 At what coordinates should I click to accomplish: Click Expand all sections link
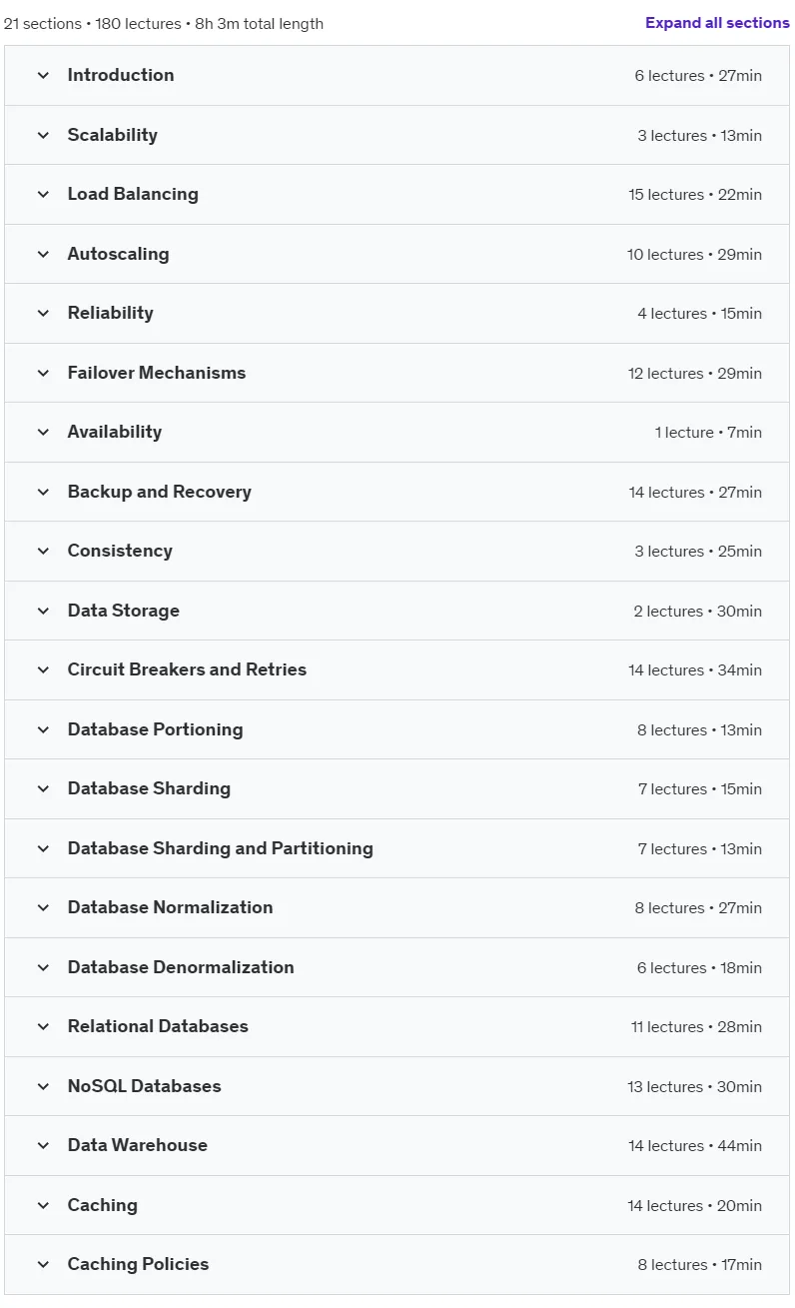717,23
